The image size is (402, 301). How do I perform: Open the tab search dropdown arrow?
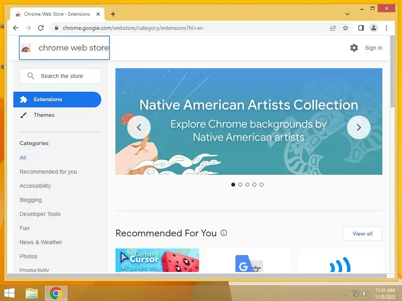[x=347, y=14]
